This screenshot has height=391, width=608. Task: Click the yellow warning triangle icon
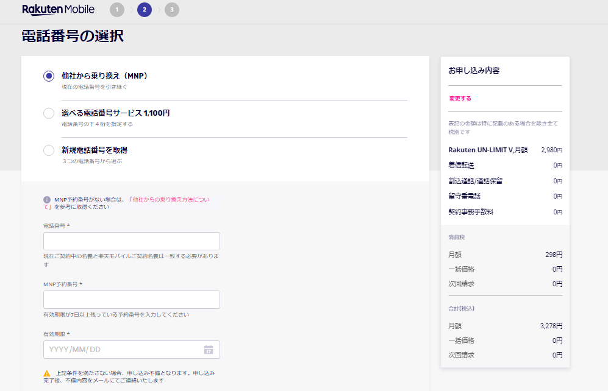[x=47, y=373]
